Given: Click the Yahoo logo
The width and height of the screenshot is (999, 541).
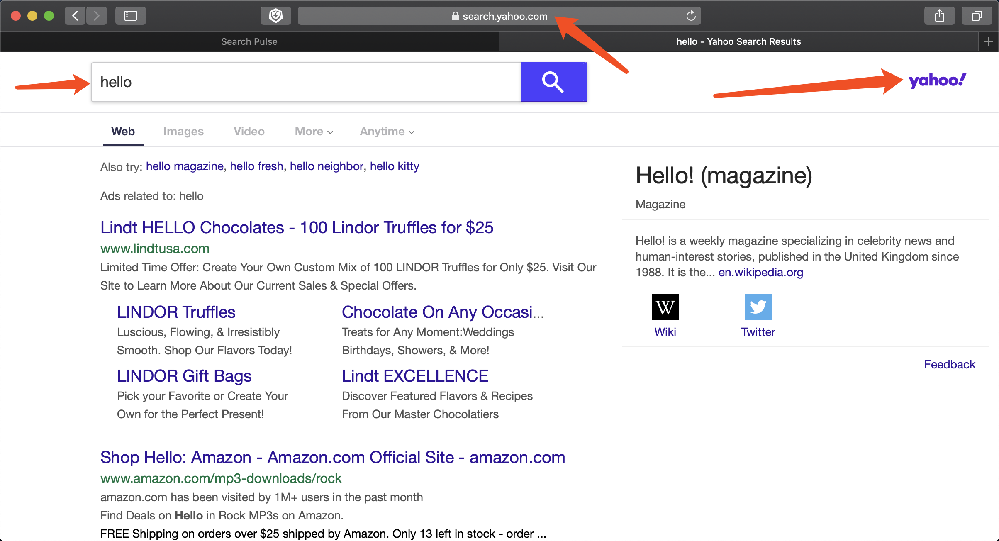Looking at the screenshot, I should click(x=938, y=80).
